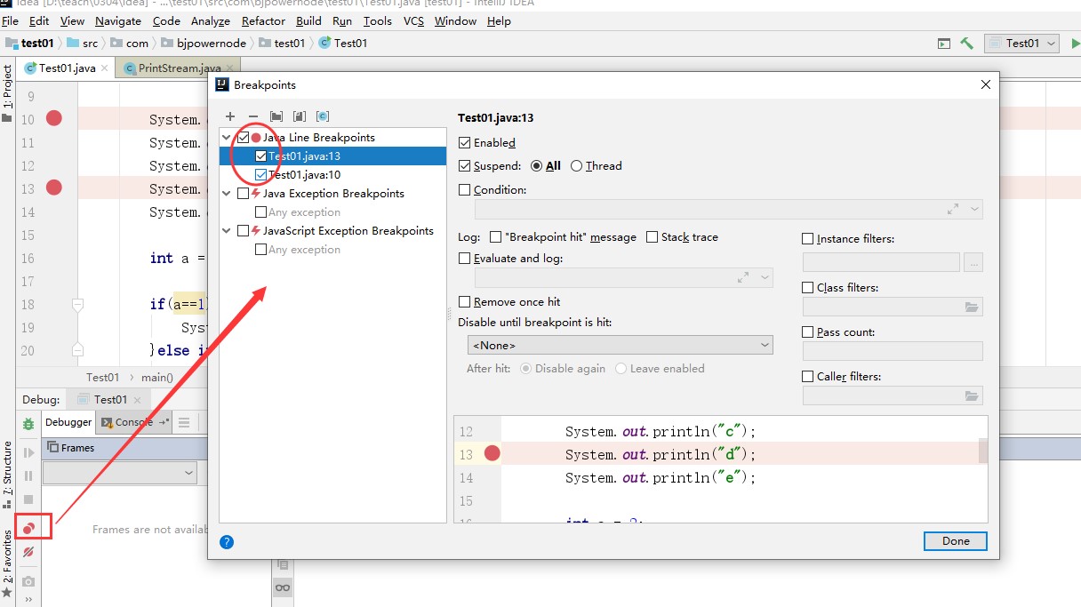Open the Project tool window sidebar
Image resolution: width=1081 pixels, height=607 pixels.
pyautogui.click(x=7, y=93)
